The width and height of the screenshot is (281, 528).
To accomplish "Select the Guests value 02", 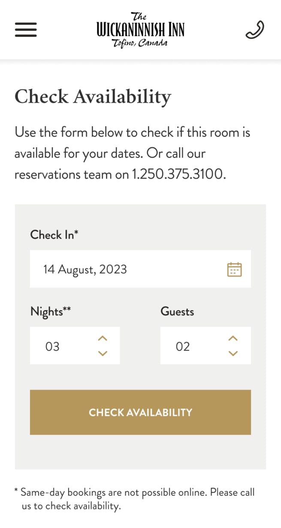I will pyautogui.click(x=183, y=347).
